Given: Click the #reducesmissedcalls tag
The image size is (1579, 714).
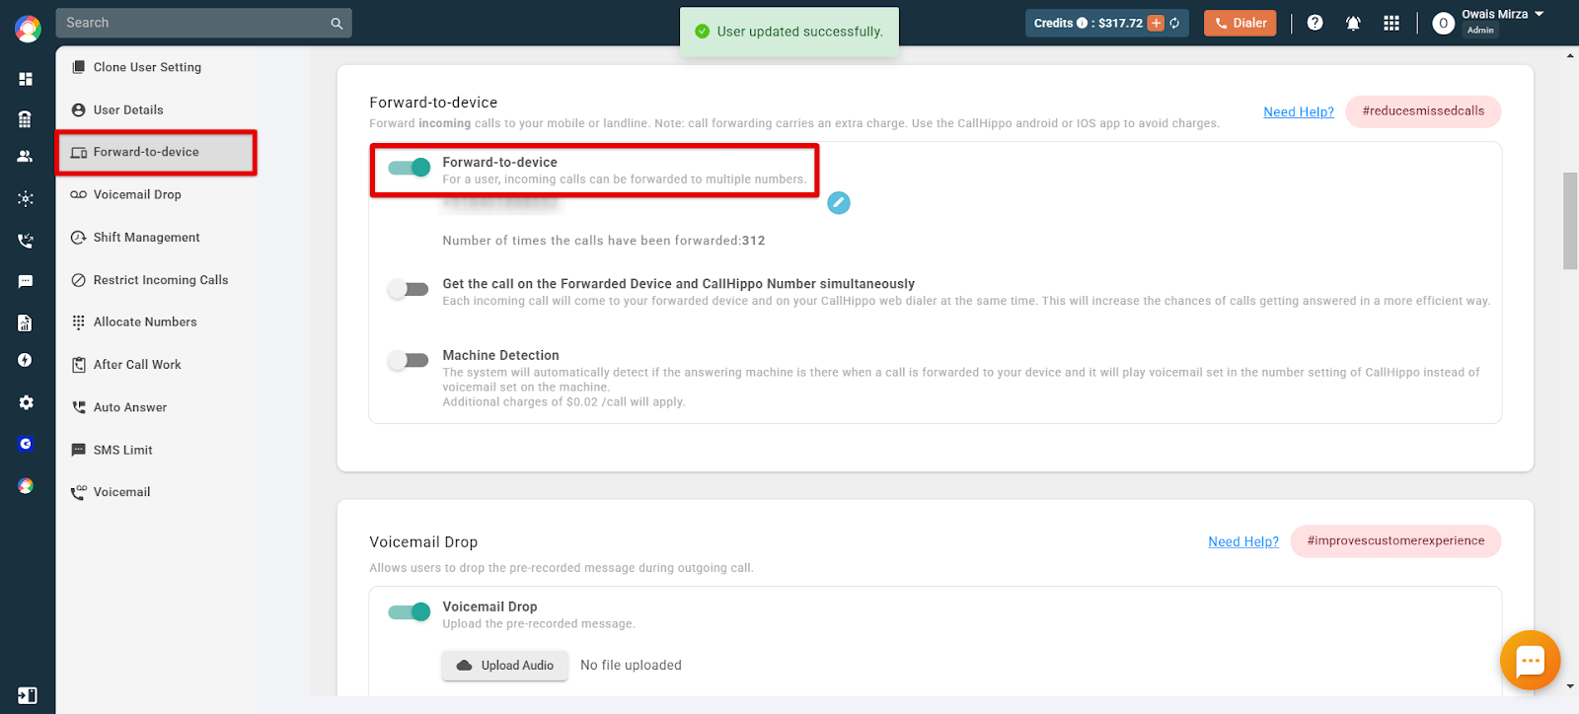Looking at the screenshot, I should pyautogui.click(x=1423, y=111).
